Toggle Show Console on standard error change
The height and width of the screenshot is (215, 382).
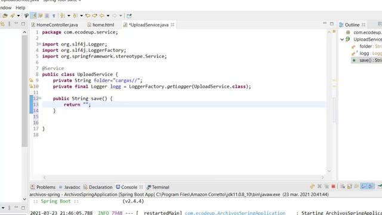point(371,186)
